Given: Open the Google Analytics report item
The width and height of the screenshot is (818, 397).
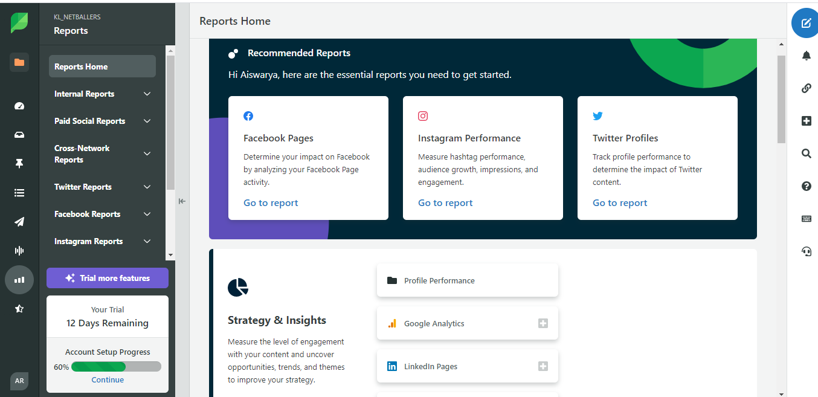Looking at the screenshot, I should (468, 323).
